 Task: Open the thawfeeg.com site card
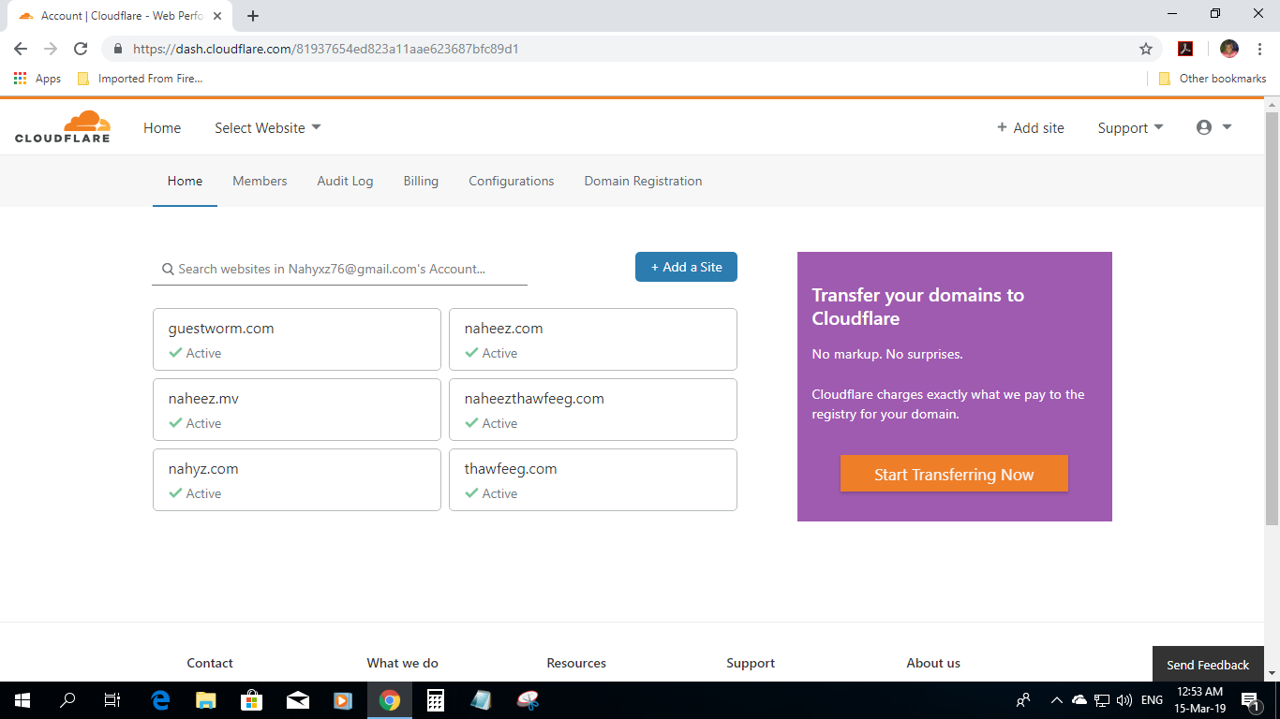coord(593,480)
